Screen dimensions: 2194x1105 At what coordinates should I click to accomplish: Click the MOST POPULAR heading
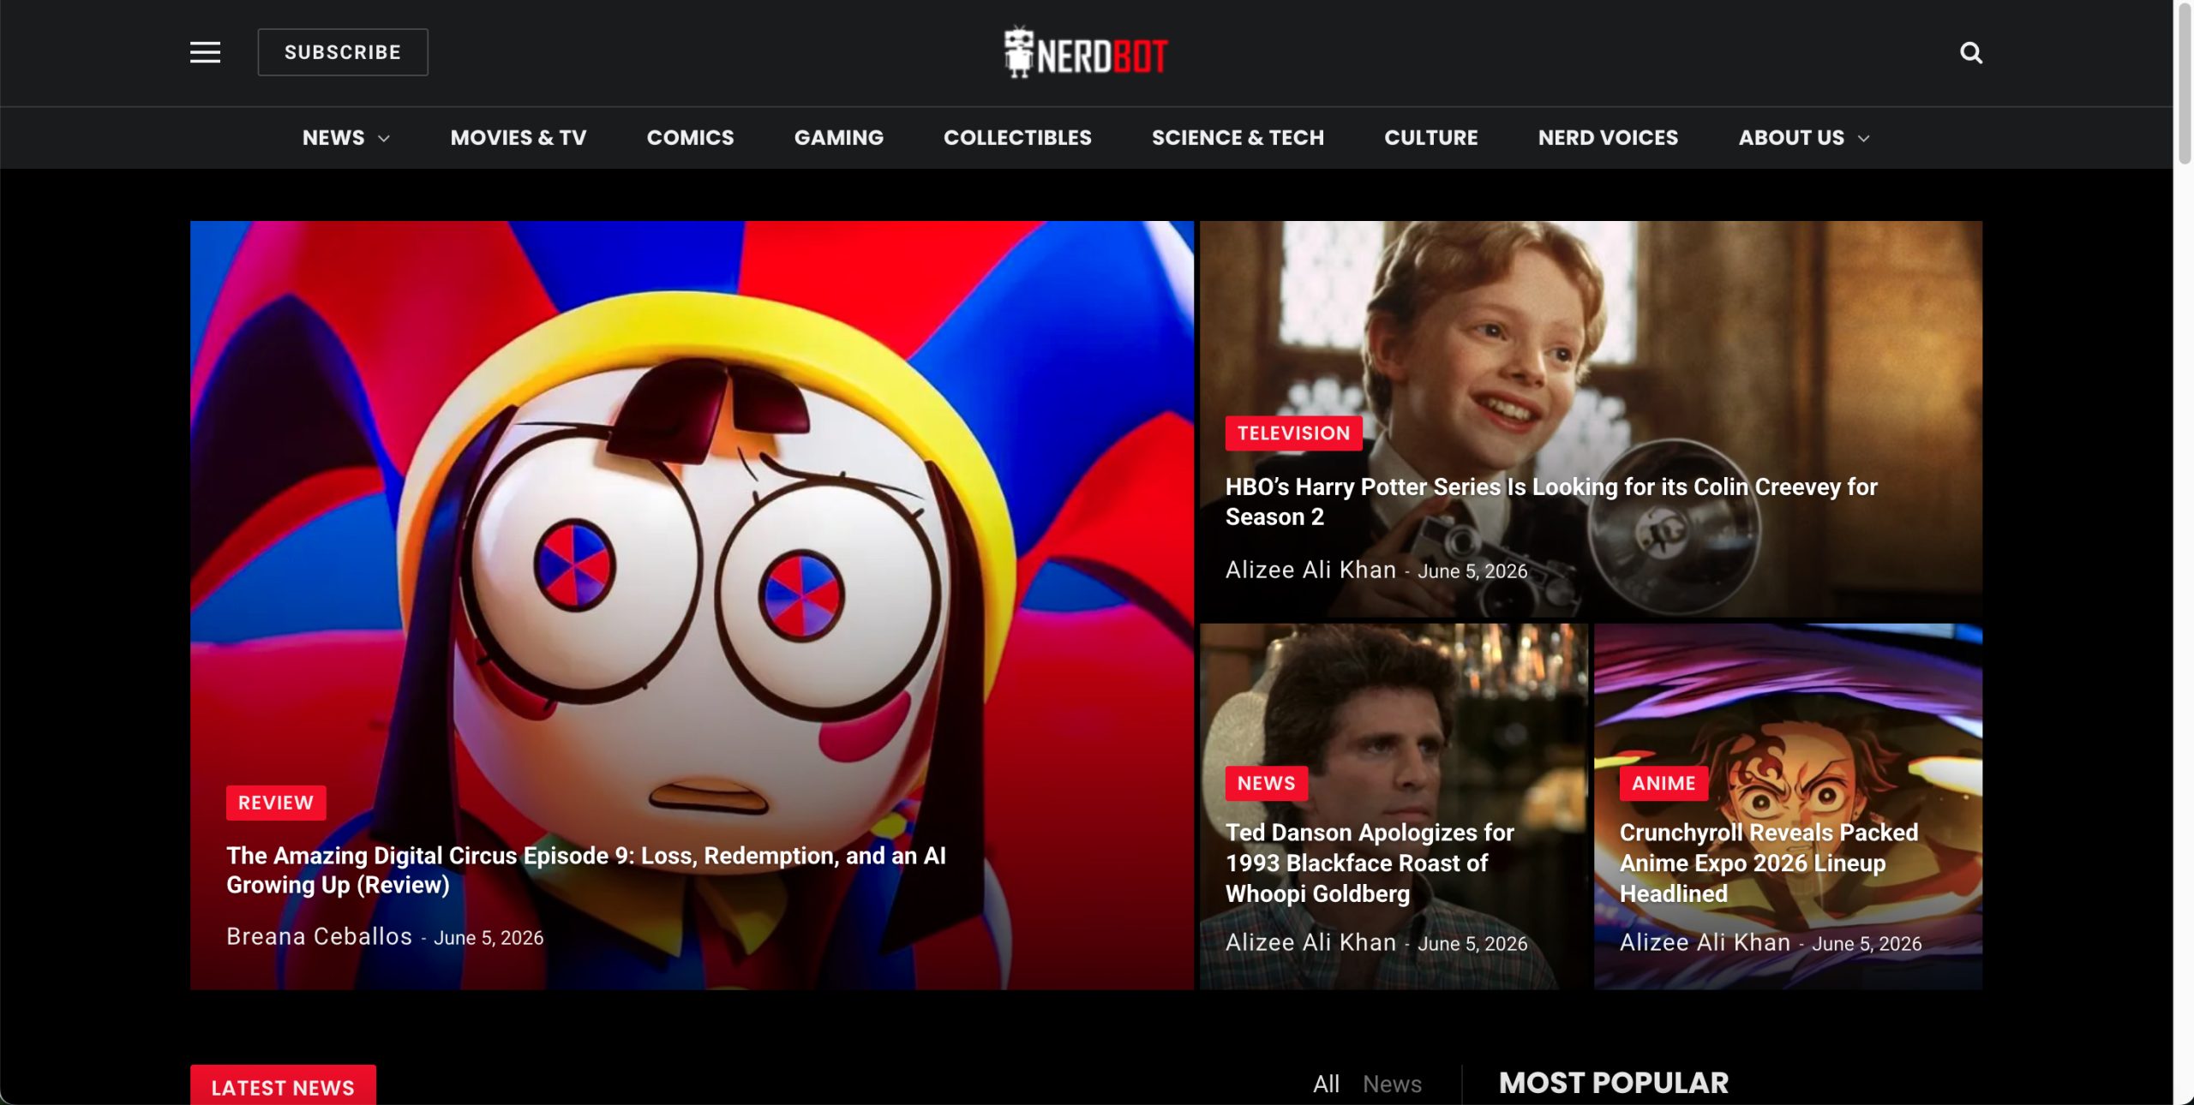coord(1614,1083)
